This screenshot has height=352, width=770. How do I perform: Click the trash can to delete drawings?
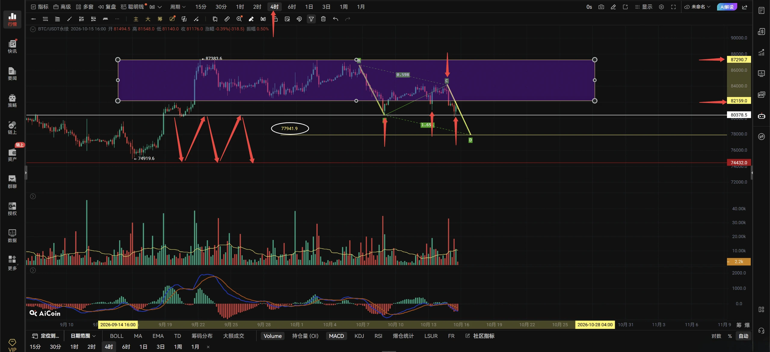(x=323, y=19)
